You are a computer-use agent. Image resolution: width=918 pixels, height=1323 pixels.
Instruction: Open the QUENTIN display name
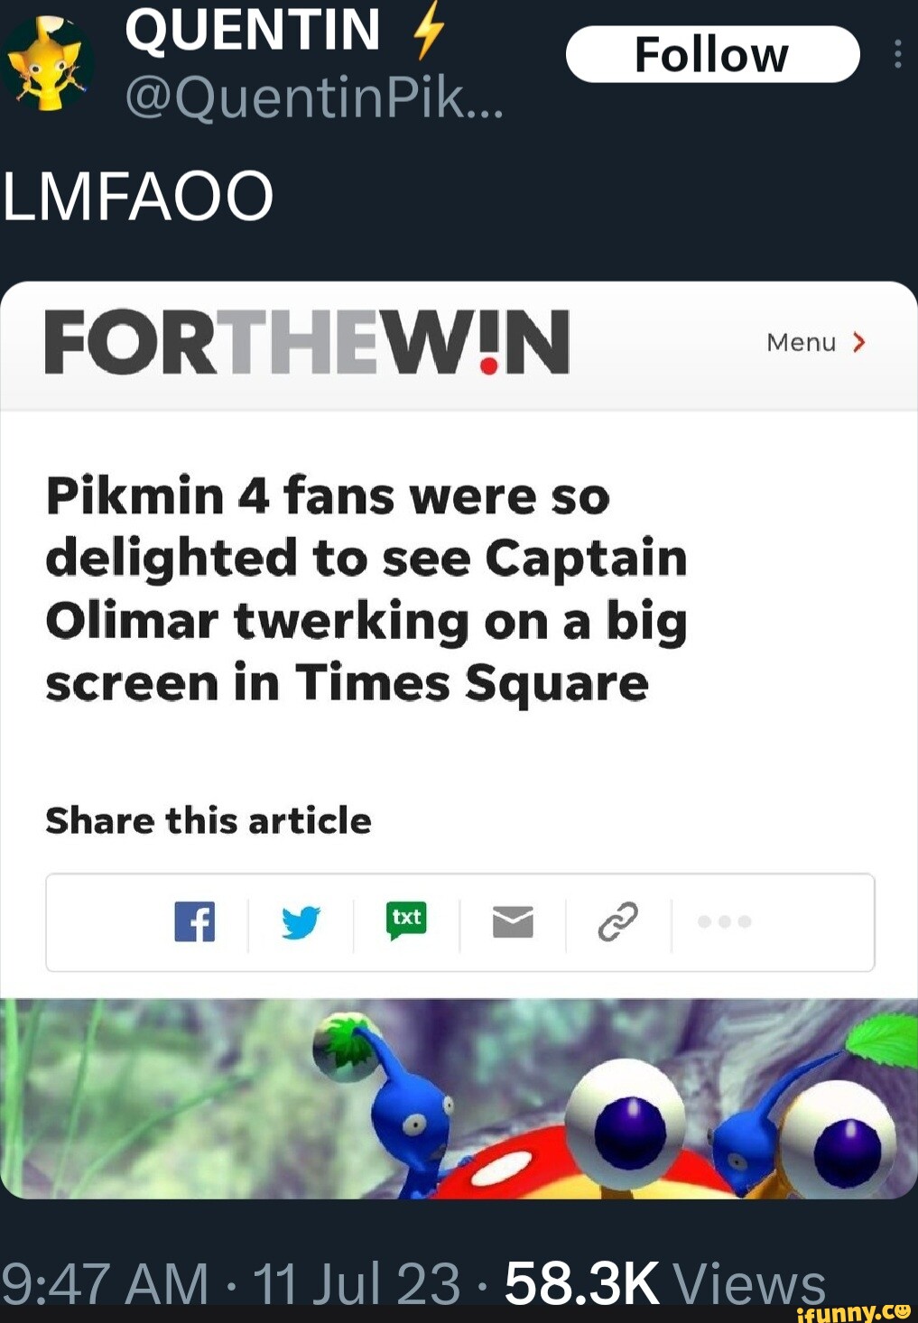coord(253,29)
